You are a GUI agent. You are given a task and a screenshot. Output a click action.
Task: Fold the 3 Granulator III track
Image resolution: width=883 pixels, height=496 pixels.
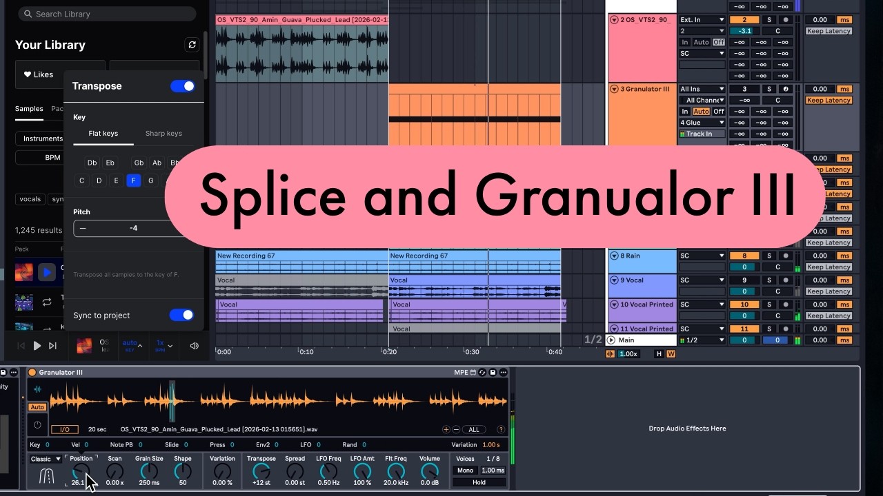614,89
